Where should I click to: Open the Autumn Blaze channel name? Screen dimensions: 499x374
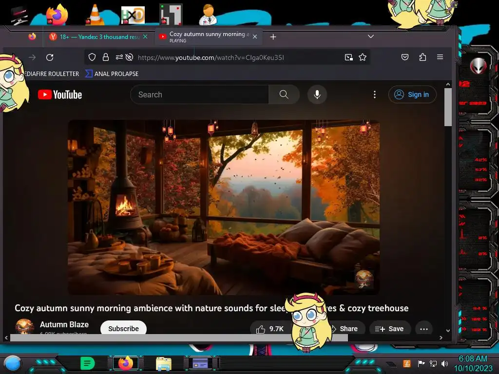pyautogui.click(x=64, y=324)
